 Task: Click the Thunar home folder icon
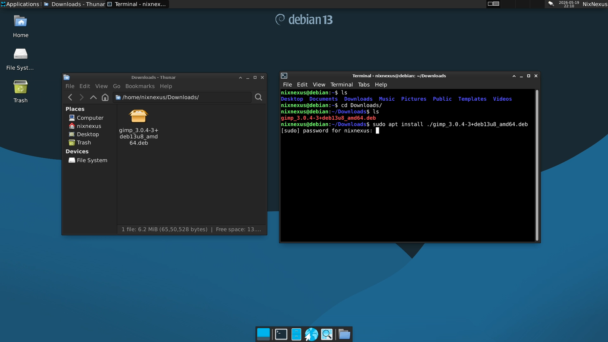(105, 97)
